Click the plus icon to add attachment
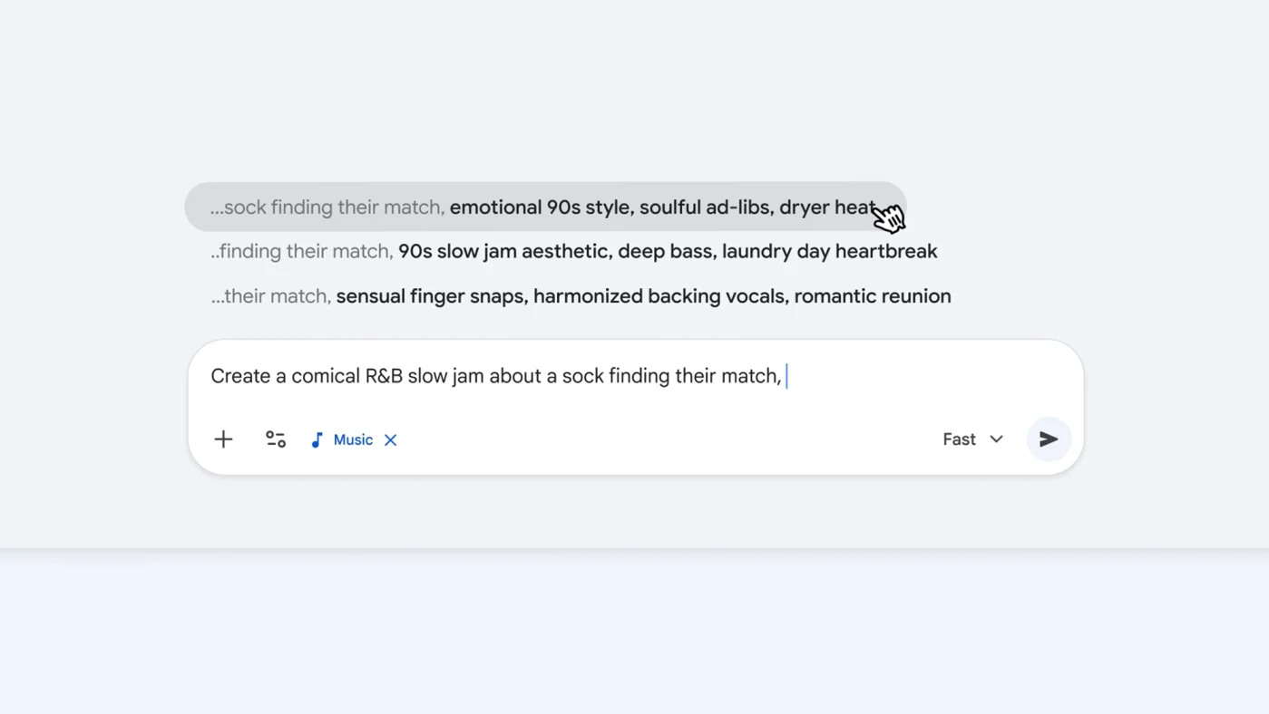The image size is (1269, 714). [x=223, y=439]
